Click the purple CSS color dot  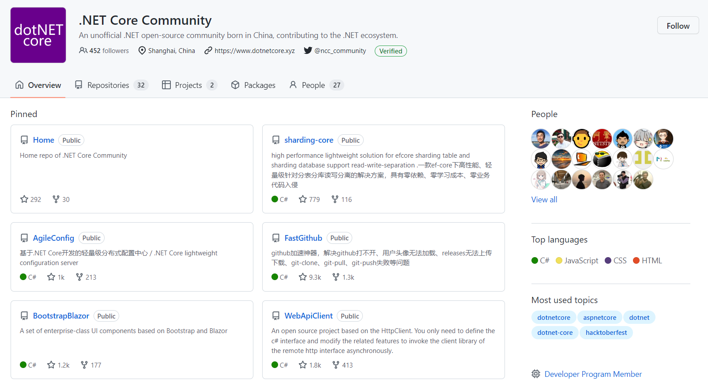click(x=608, y=261)
